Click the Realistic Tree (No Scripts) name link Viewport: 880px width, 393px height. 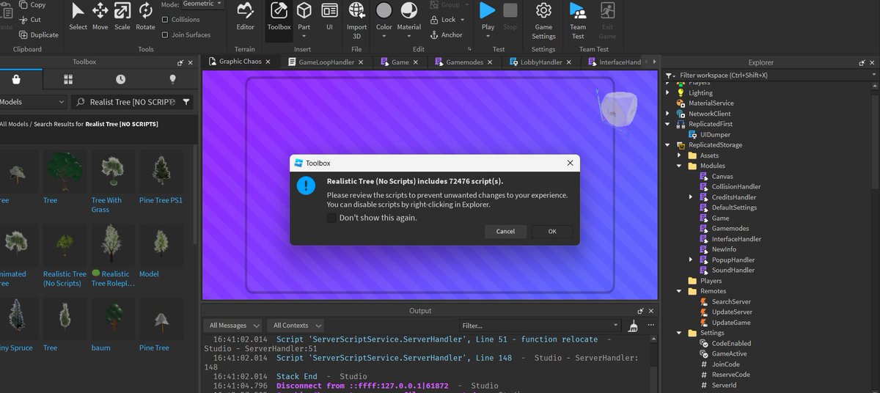[65, 279]
